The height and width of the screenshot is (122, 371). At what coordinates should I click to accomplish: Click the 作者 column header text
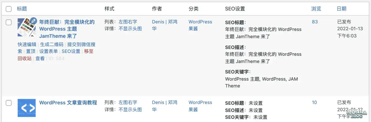coord(157,9)
